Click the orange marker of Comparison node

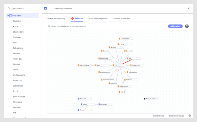pos(120,39)
